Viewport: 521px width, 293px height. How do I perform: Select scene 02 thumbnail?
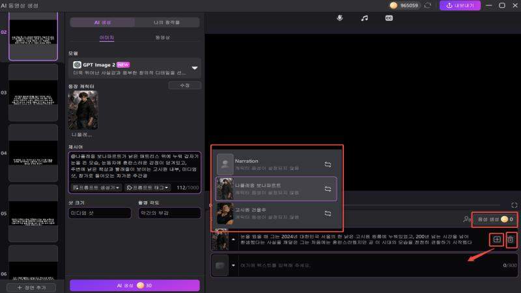33,36
